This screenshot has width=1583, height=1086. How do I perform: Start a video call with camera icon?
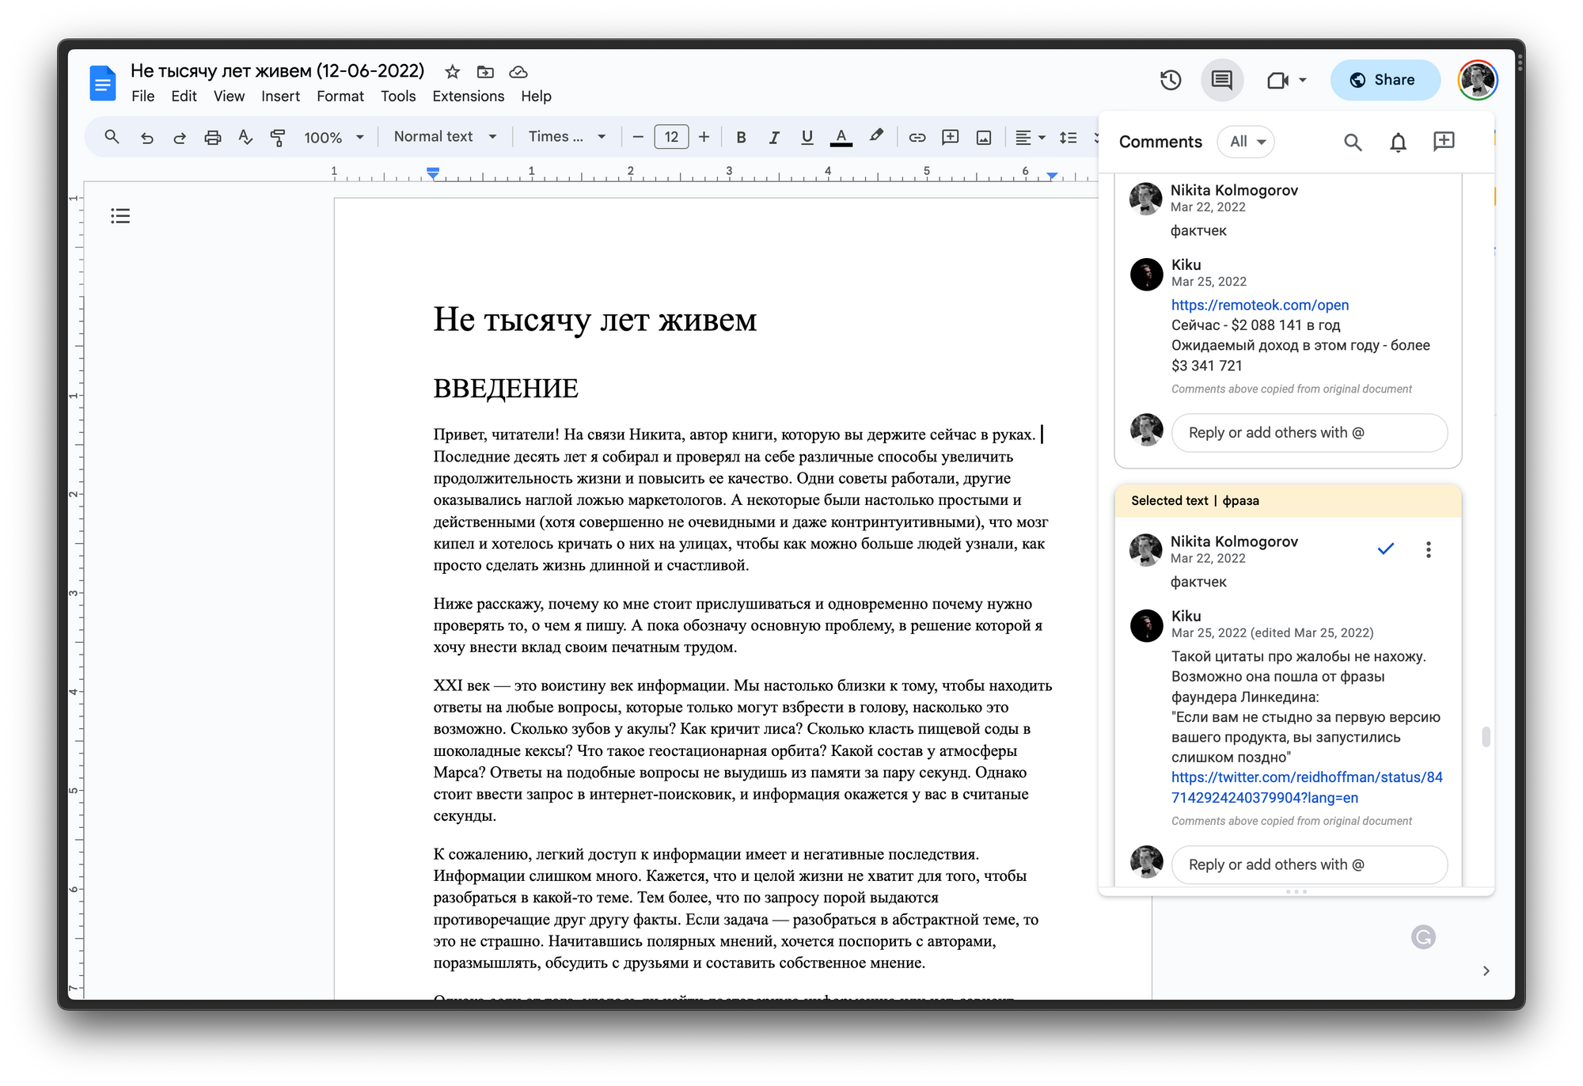coord(1277,80)
